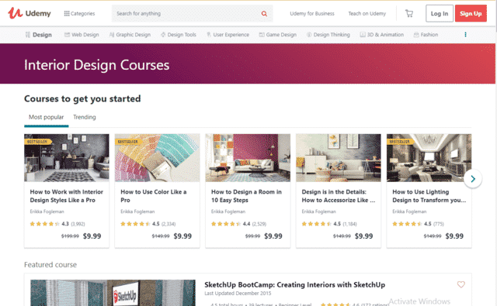Click the Udemy logo

tap(30, 13)
